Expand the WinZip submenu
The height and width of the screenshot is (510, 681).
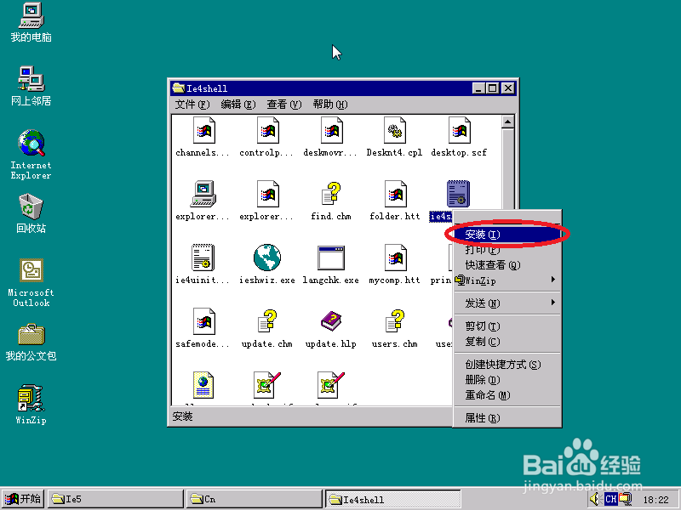506,280
